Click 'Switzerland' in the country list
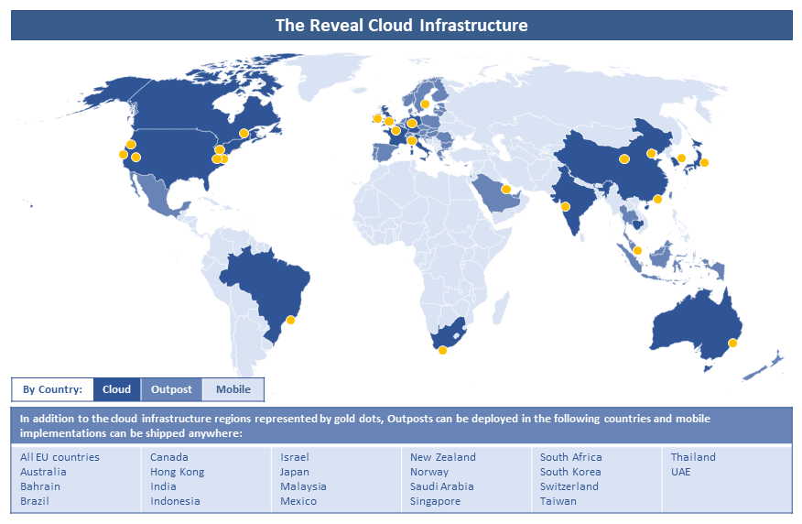802x524 pixels. pos(569,486)
